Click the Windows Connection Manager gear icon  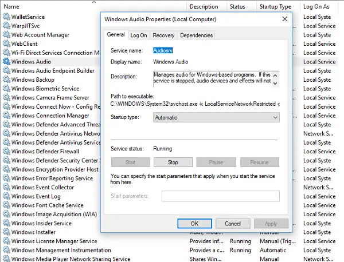[6, 116]
